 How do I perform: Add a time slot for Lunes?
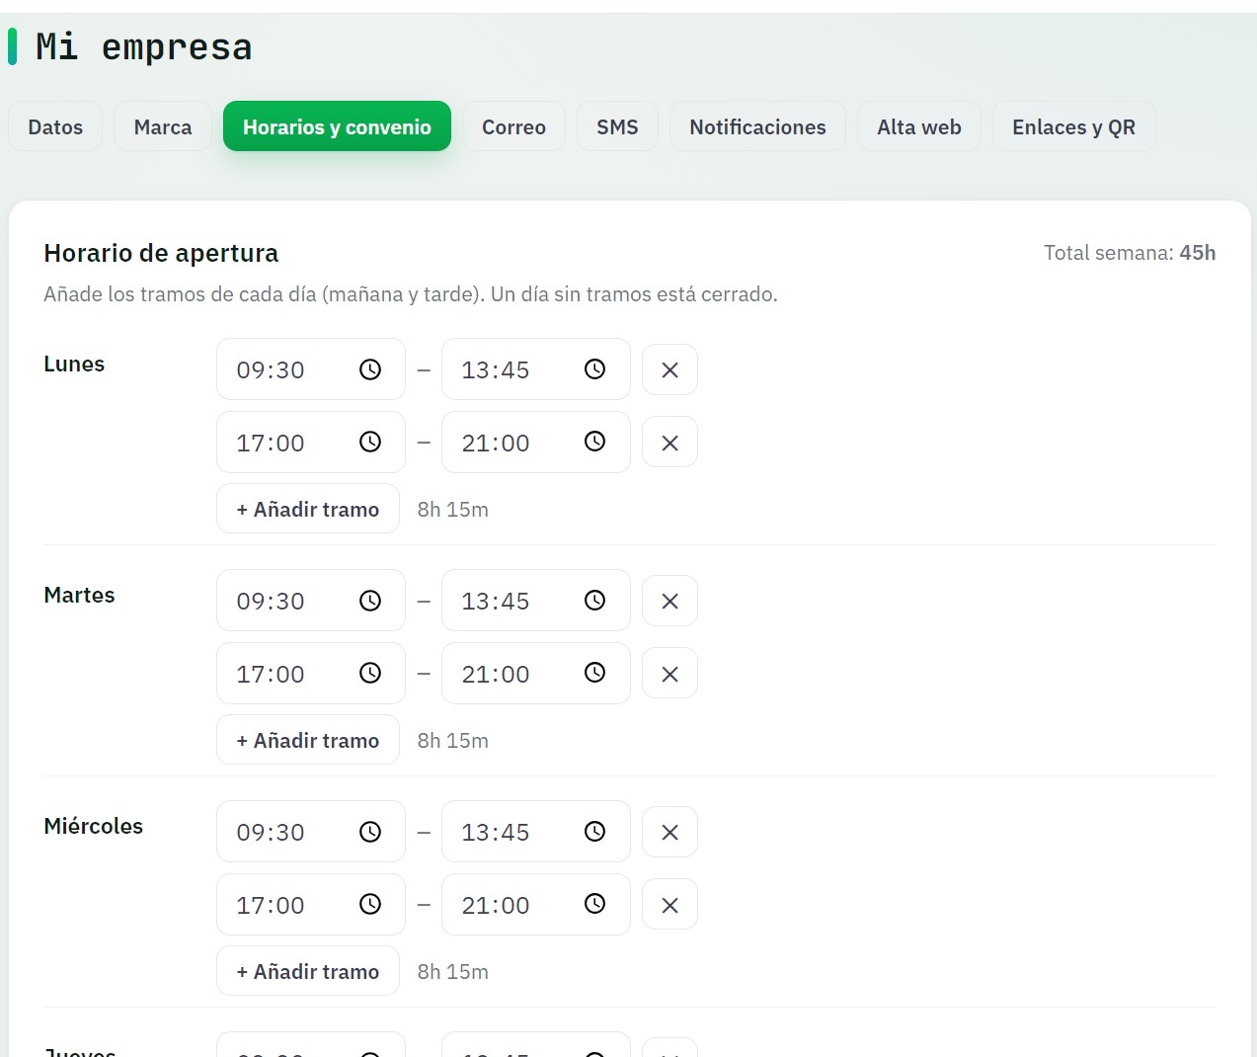tap(308, 509)
